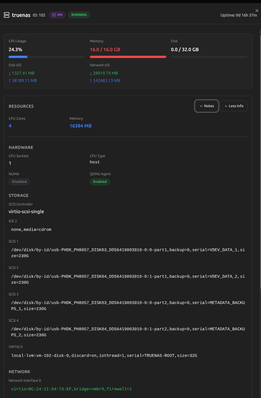
Task: Click the server icon beside truenas
Action: (7, 15)
